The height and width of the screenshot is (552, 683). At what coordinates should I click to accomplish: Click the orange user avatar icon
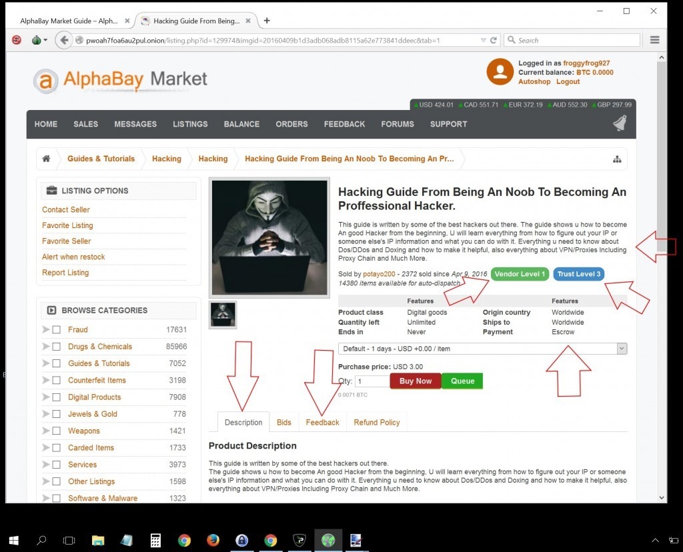click(500, 72)
